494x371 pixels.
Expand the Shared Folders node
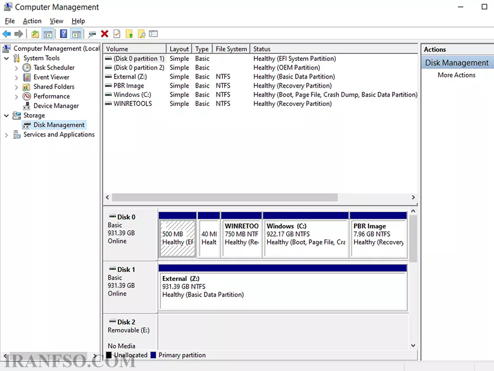16,87
